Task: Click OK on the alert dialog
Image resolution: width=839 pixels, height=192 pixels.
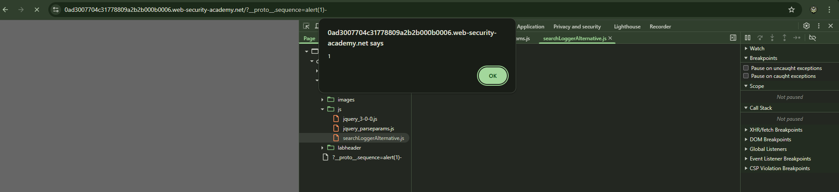Action: 492,76
